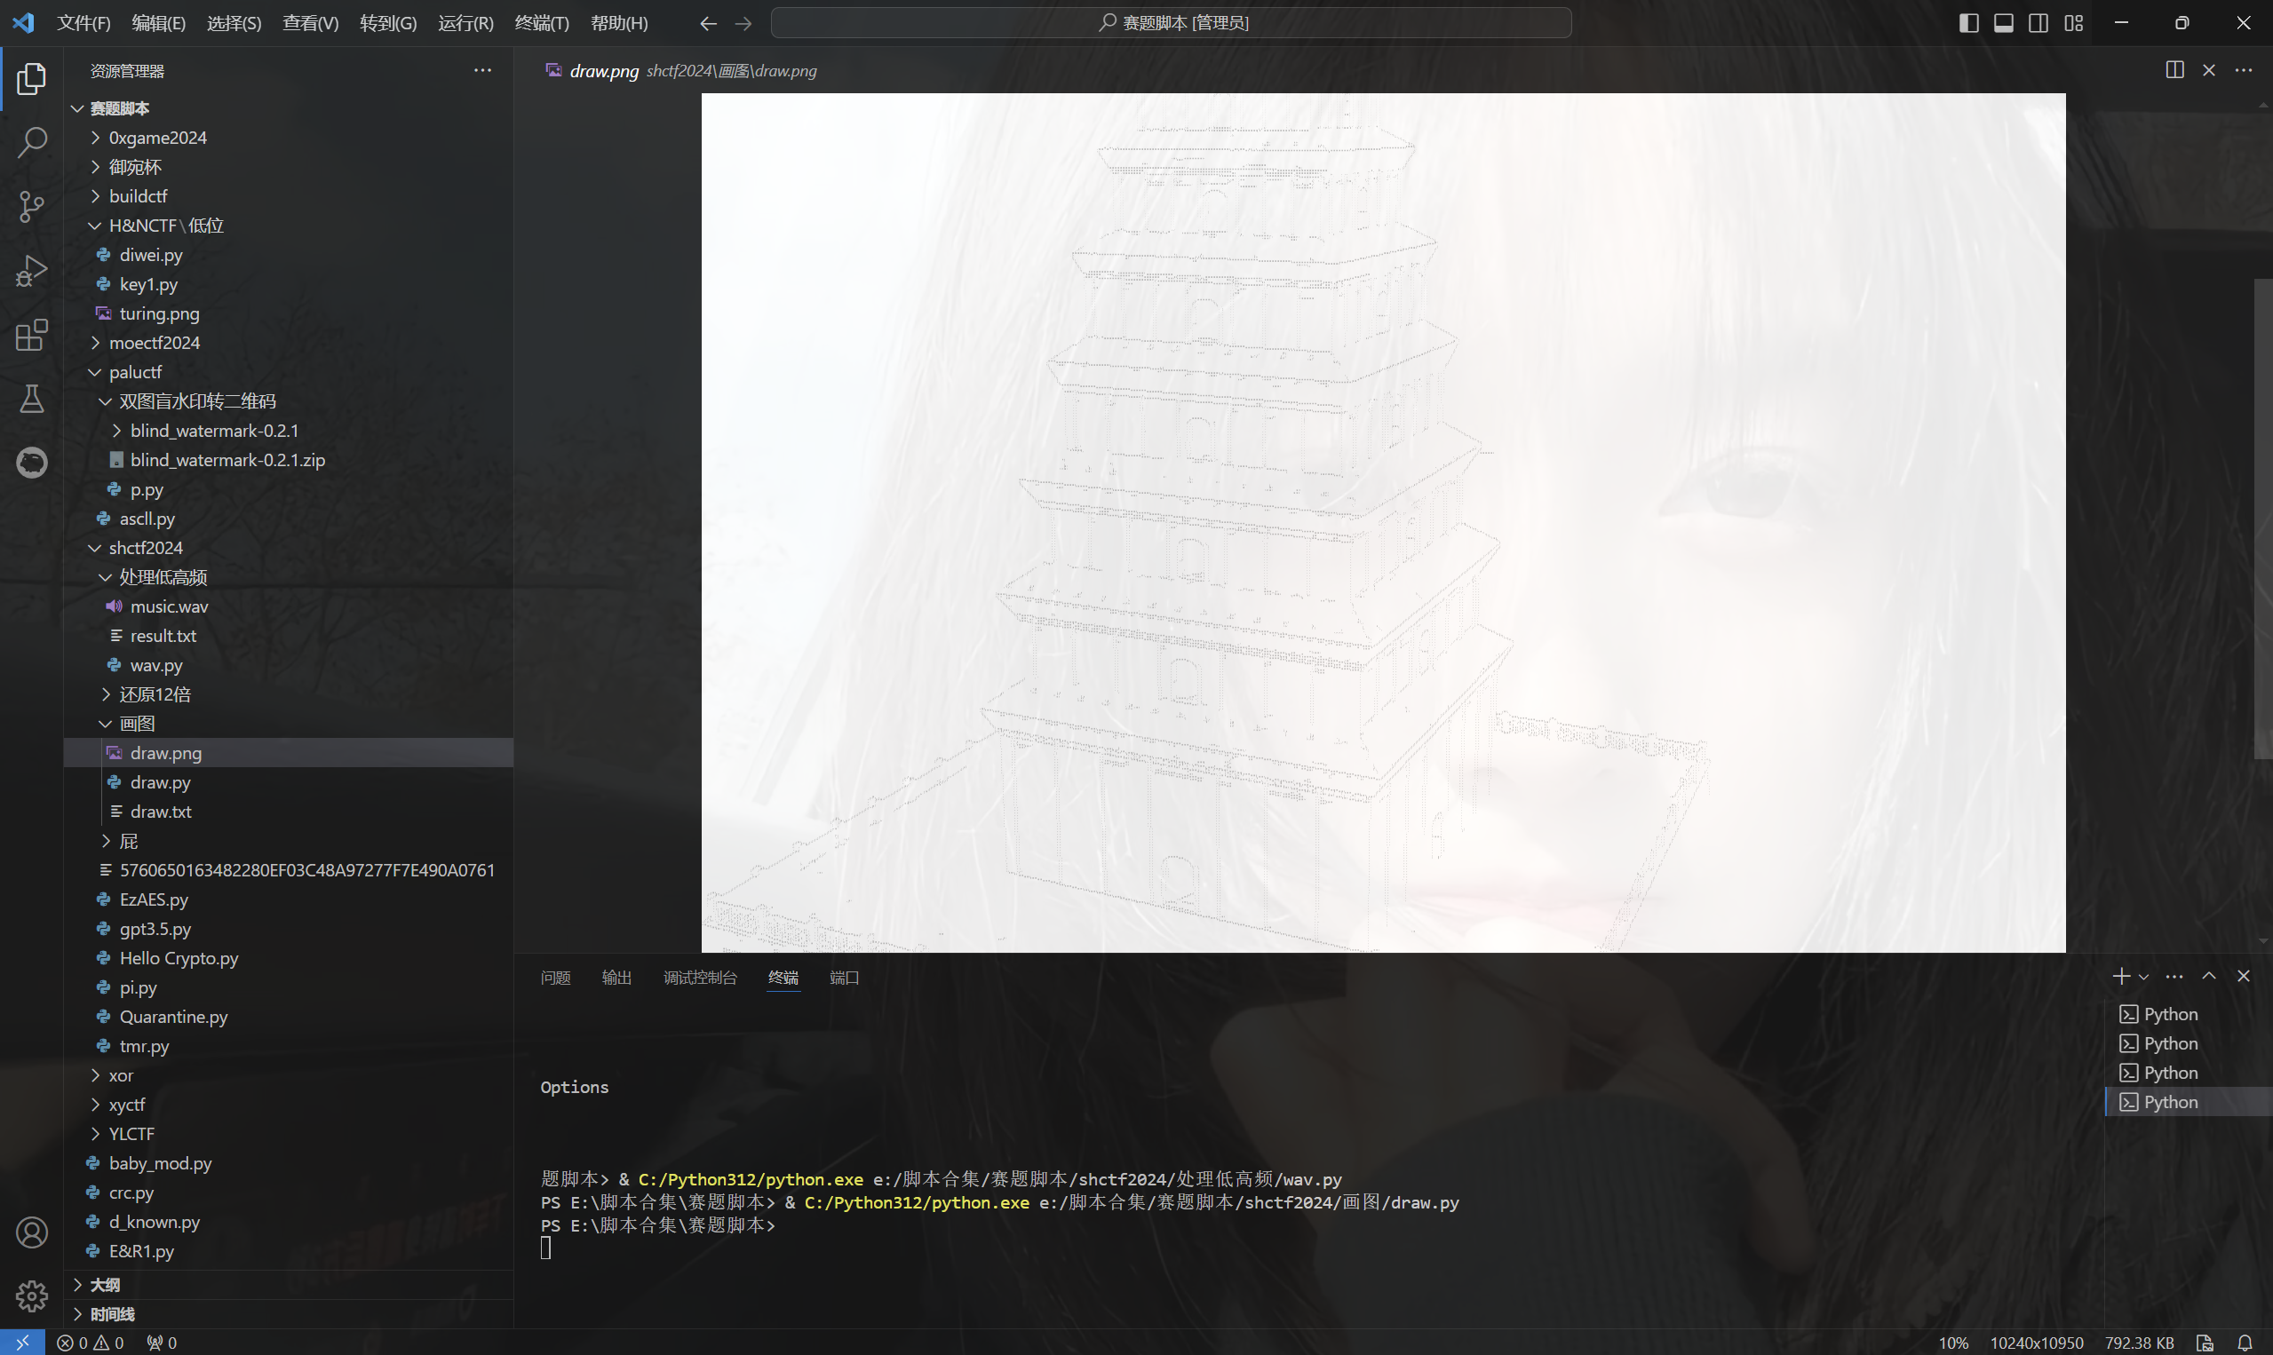
Task: Expand the blind_watermark-0.2.1 folder
Action: pyautogui.click(x=288, y=431)
